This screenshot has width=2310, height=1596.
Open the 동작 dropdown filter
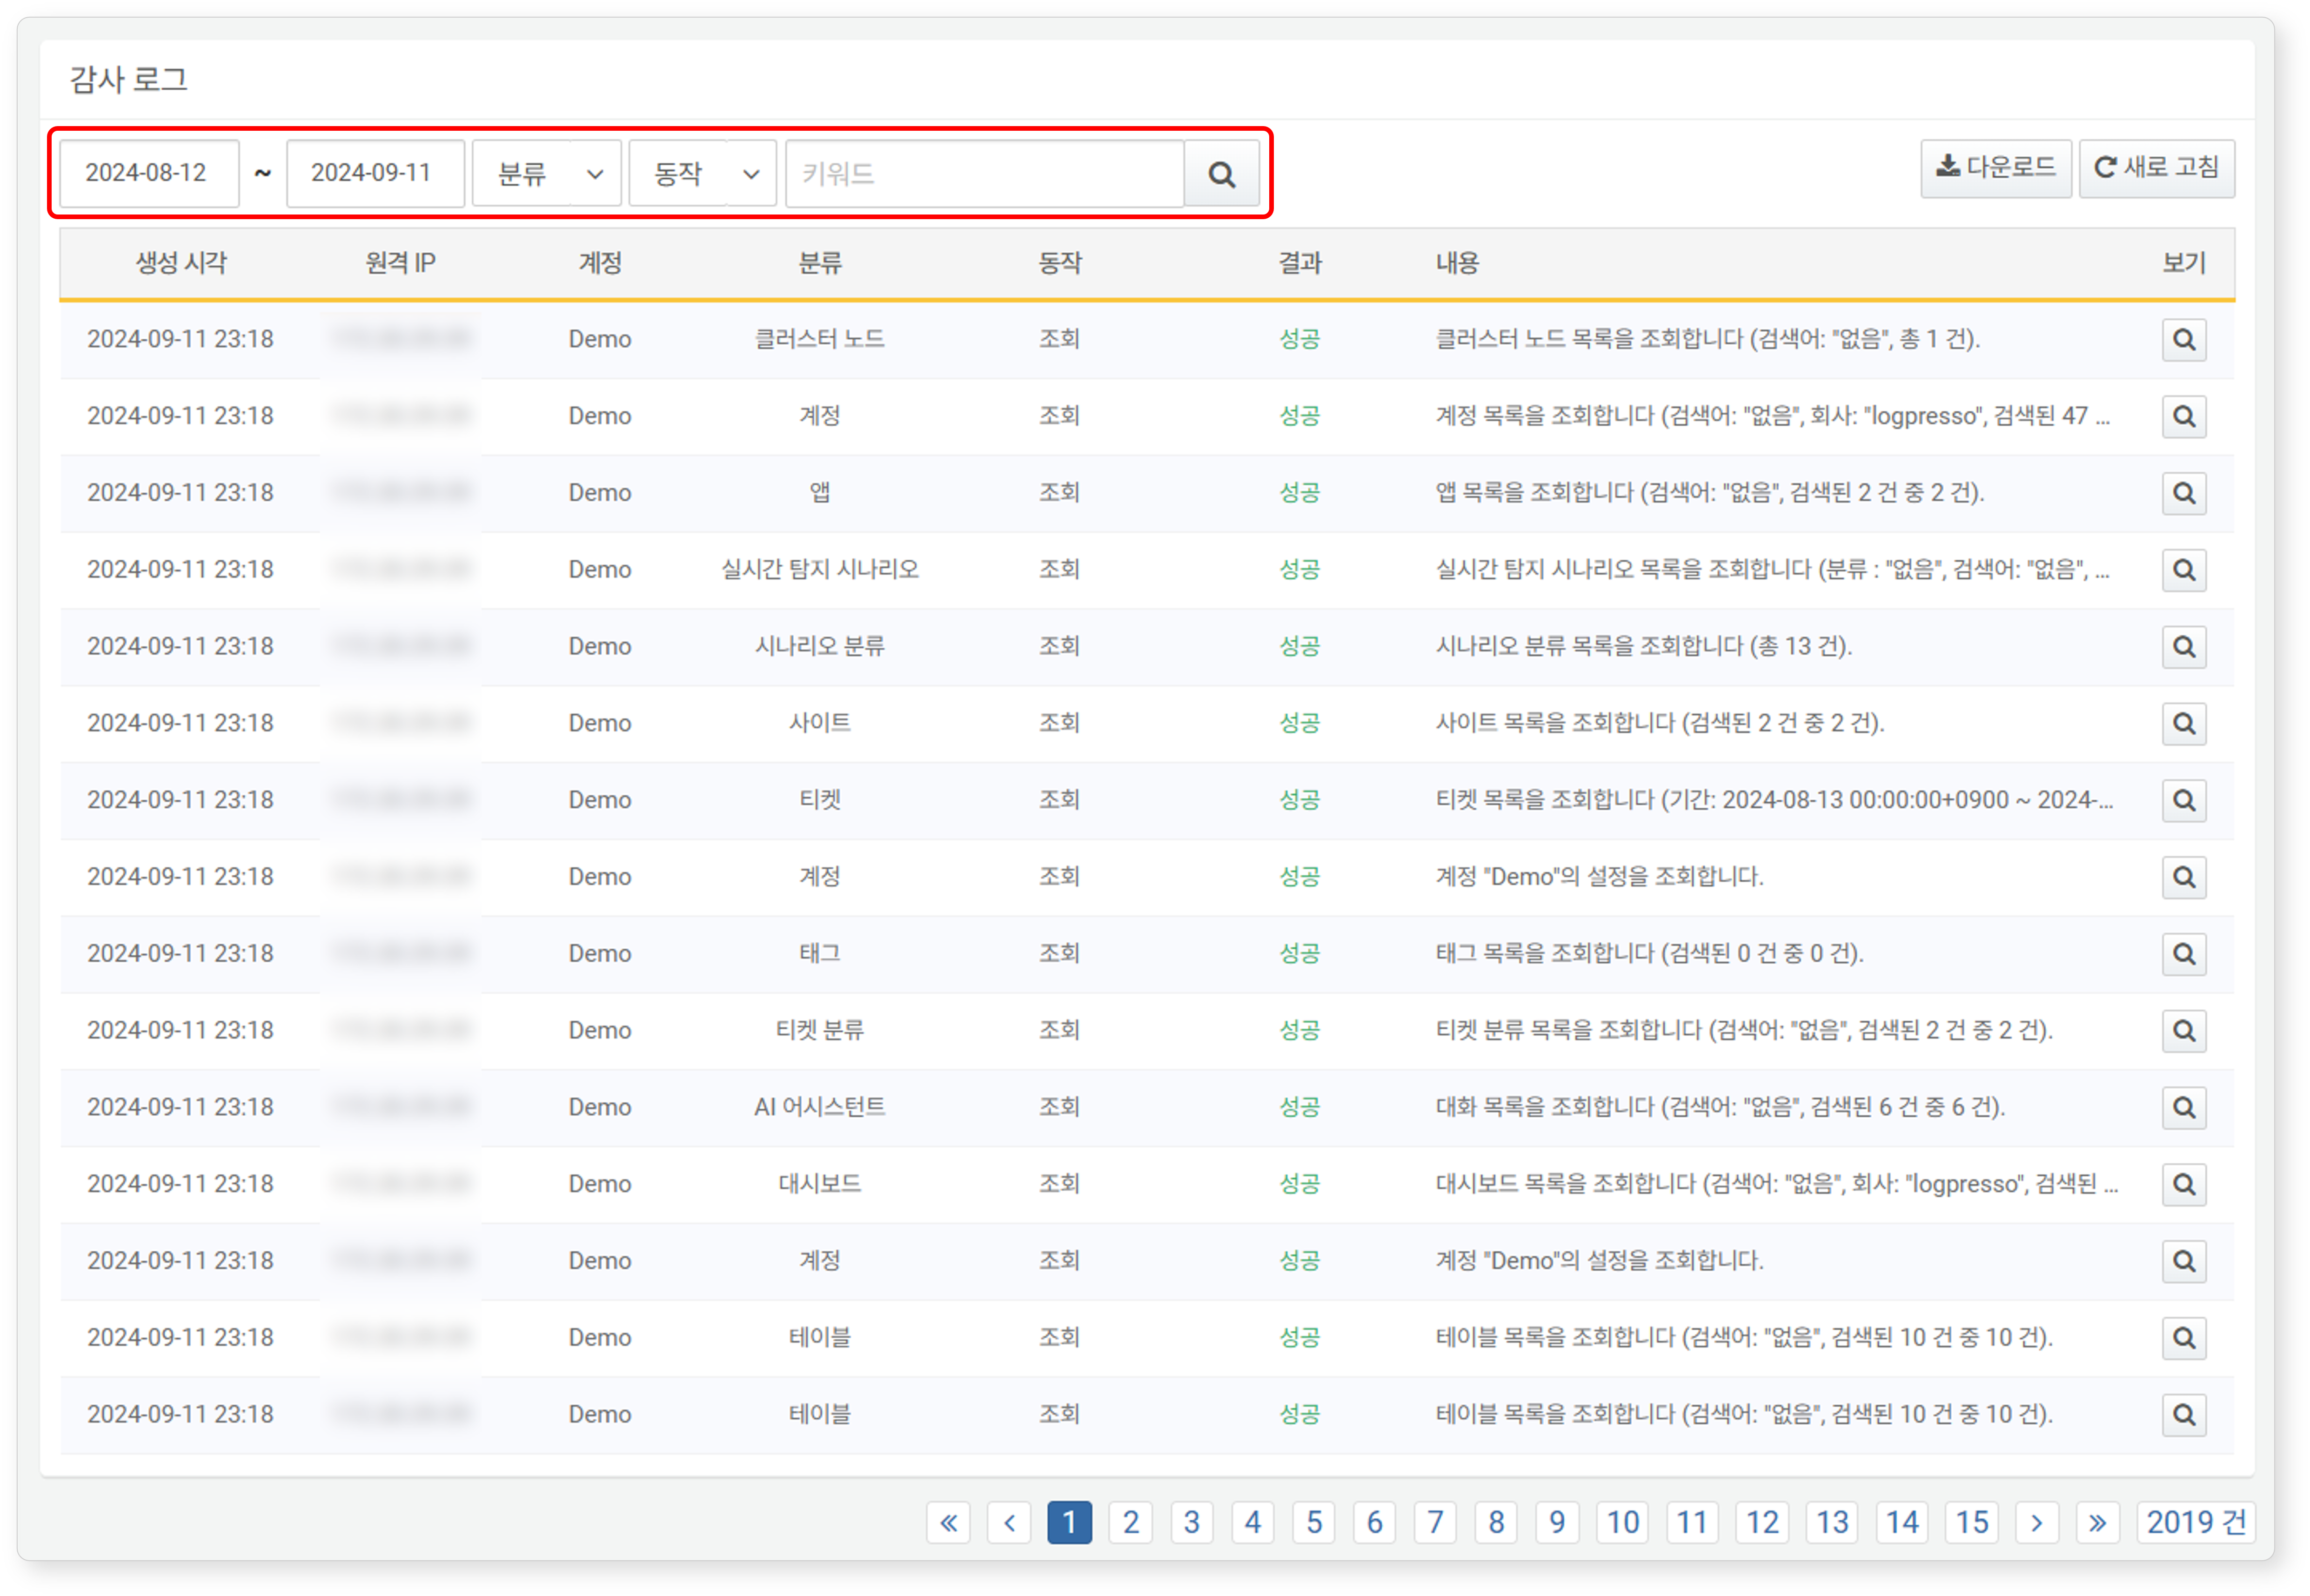(703, 174)
